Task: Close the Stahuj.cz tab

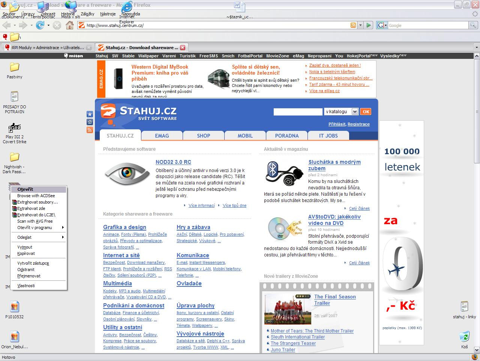Action: 183,48
